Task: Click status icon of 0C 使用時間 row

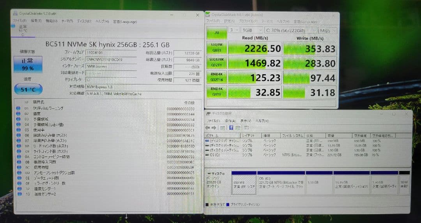Action: (19, 167)
